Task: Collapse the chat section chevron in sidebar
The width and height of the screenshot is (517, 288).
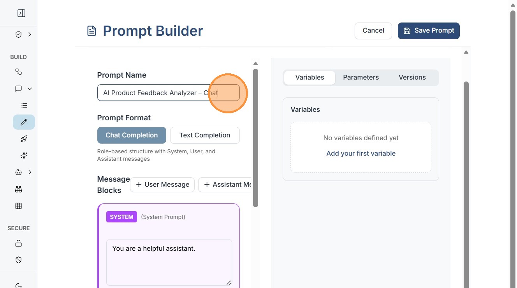Action: 30,89
